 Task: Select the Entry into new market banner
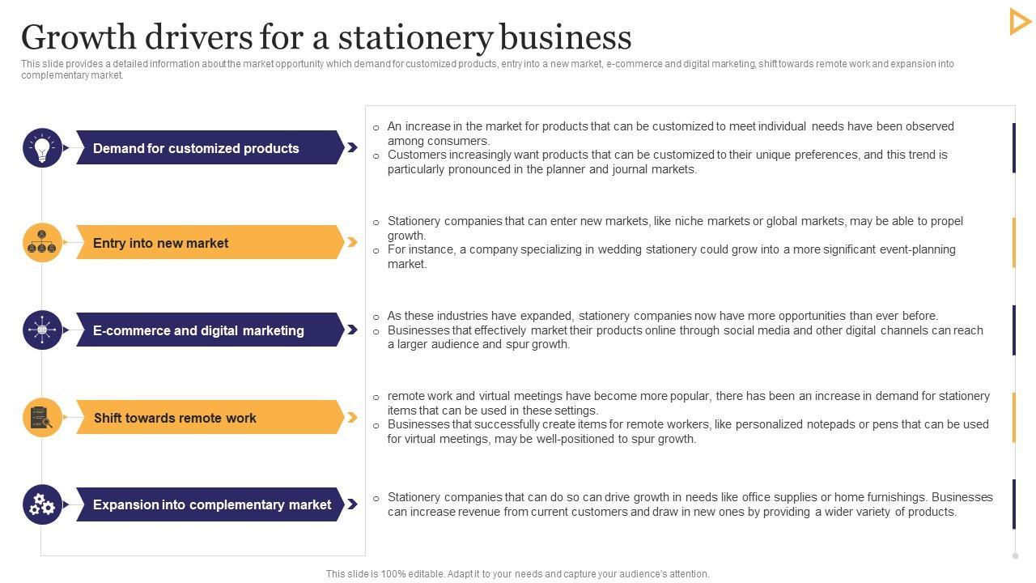[x=209, y=243]
